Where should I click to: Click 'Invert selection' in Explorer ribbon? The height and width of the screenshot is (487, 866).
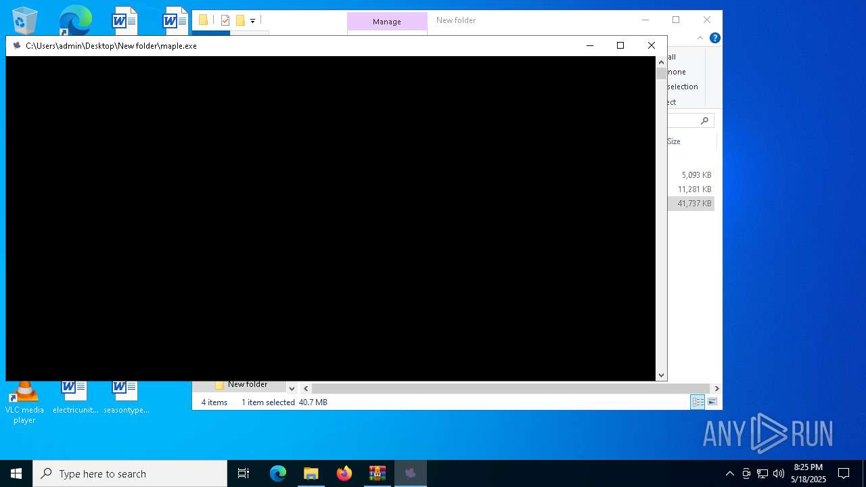[x=683, y=87]
